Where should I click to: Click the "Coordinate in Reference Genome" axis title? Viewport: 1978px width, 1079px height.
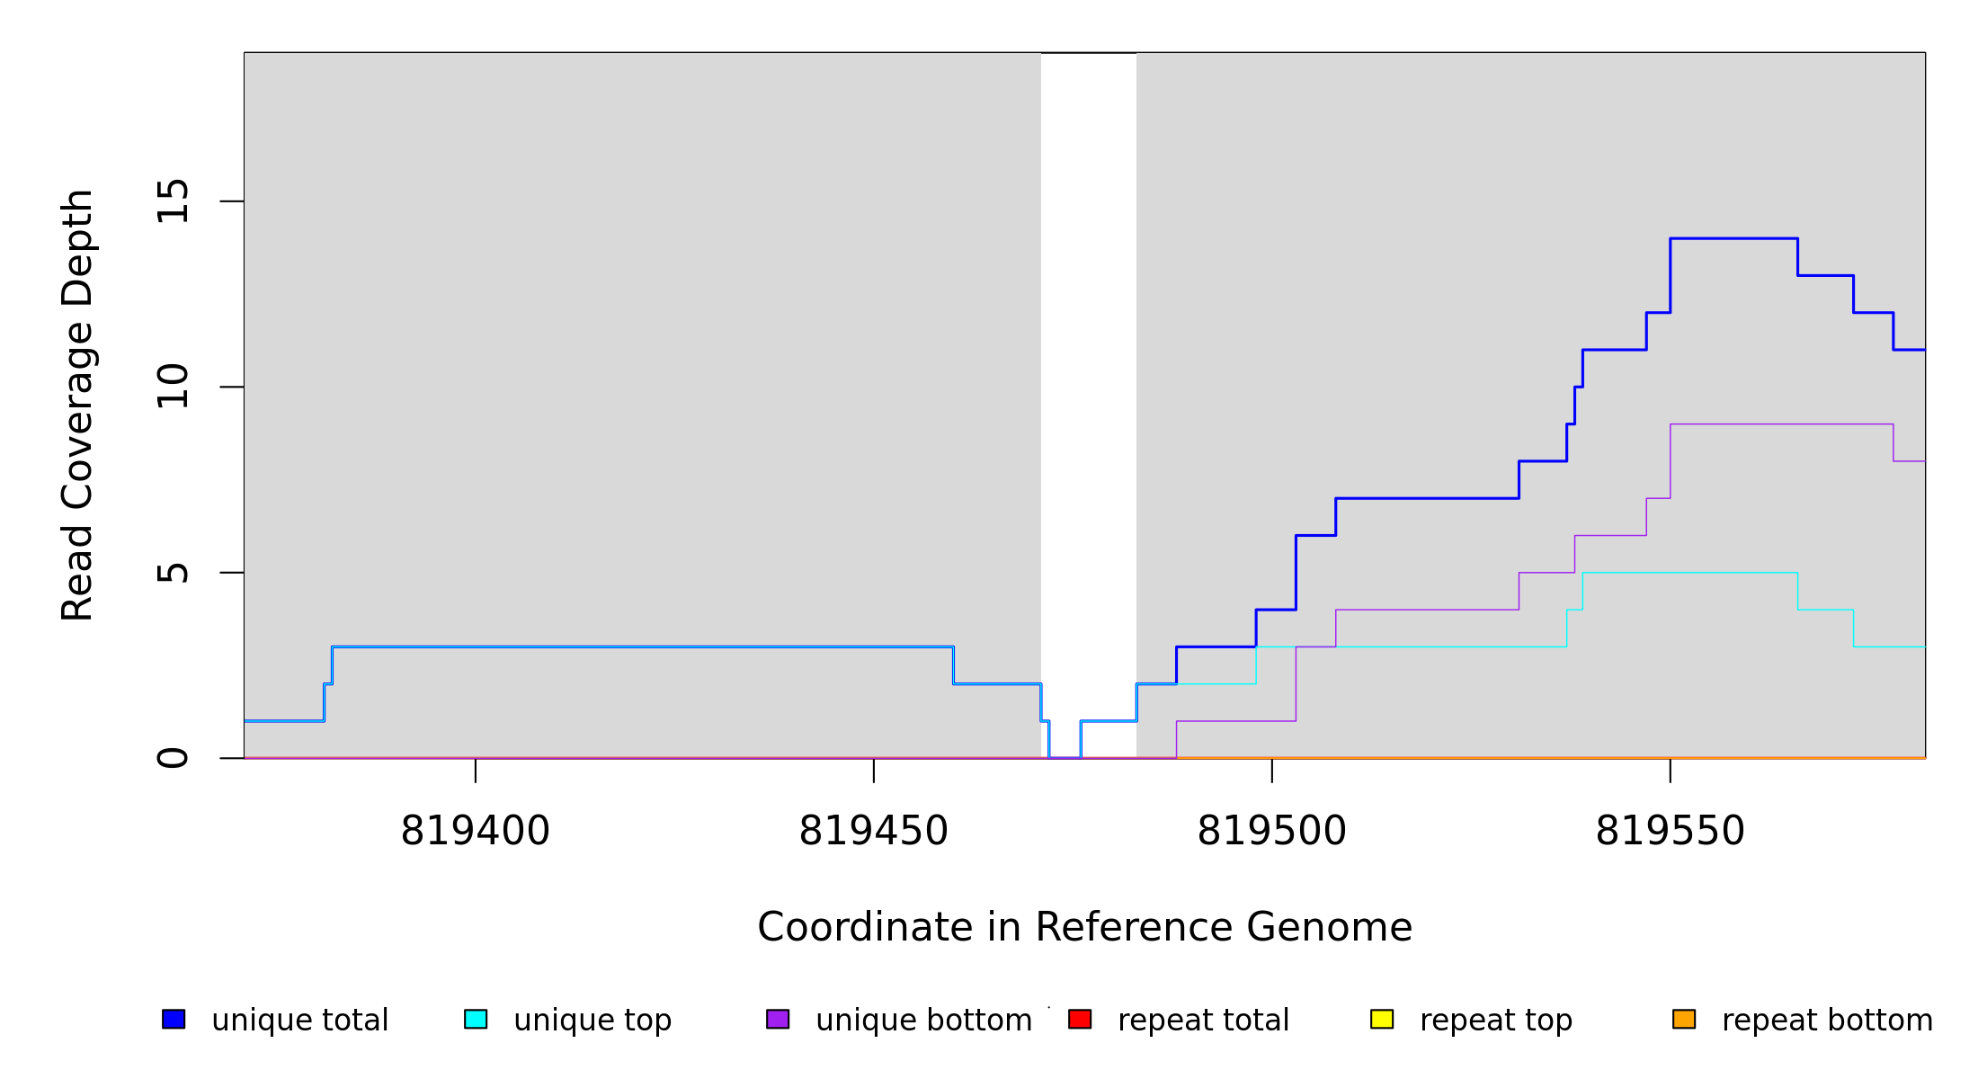click(1084, 927)
